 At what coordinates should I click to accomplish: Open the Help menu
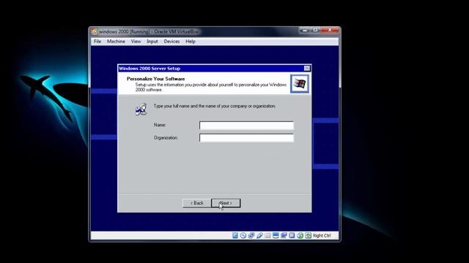click(191, 42)
